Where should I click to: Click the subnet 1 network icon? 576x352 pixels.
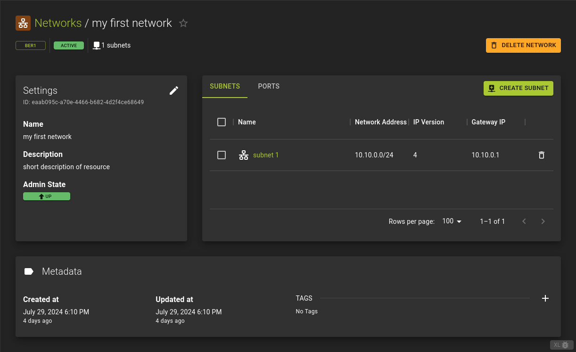click(x=244, y=155)
